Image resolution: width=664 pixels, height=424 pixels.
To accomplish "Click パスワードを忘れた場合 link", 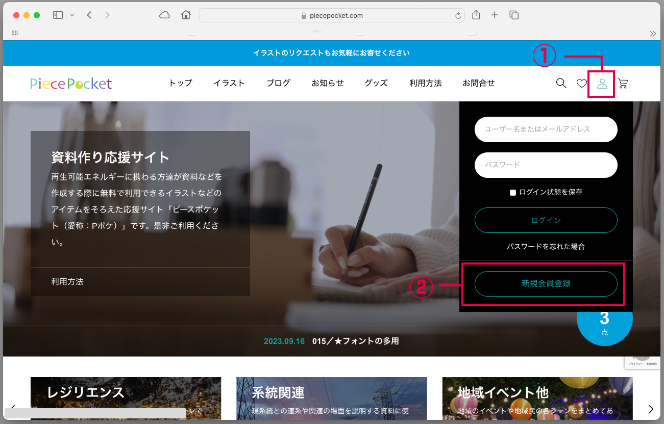I will (546, 247).
